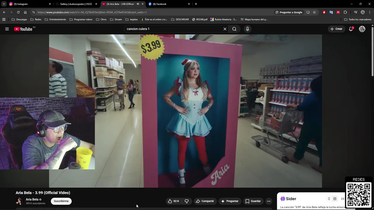
Task: Open the Aria Bela channel avatar
Action: (19, 201)
